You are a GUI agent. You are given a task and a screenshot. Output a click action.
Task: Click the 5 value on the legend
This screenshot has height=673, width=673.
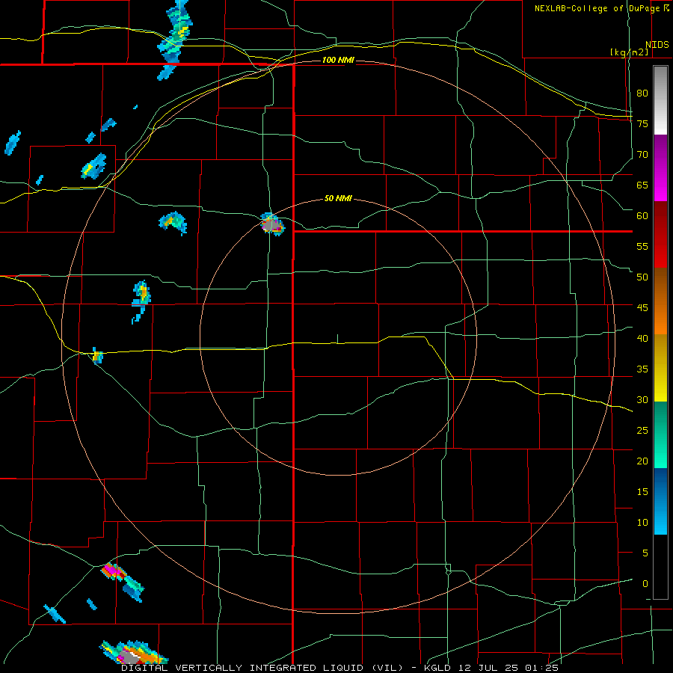tap(645, 553)
